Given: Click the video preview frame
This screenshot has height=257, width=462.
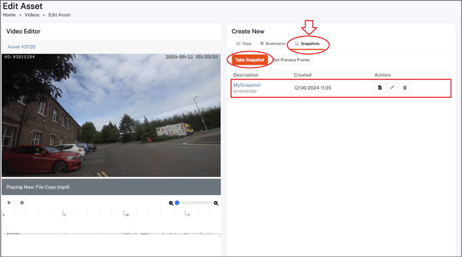Looking at the screenshot, I should 111,115.
